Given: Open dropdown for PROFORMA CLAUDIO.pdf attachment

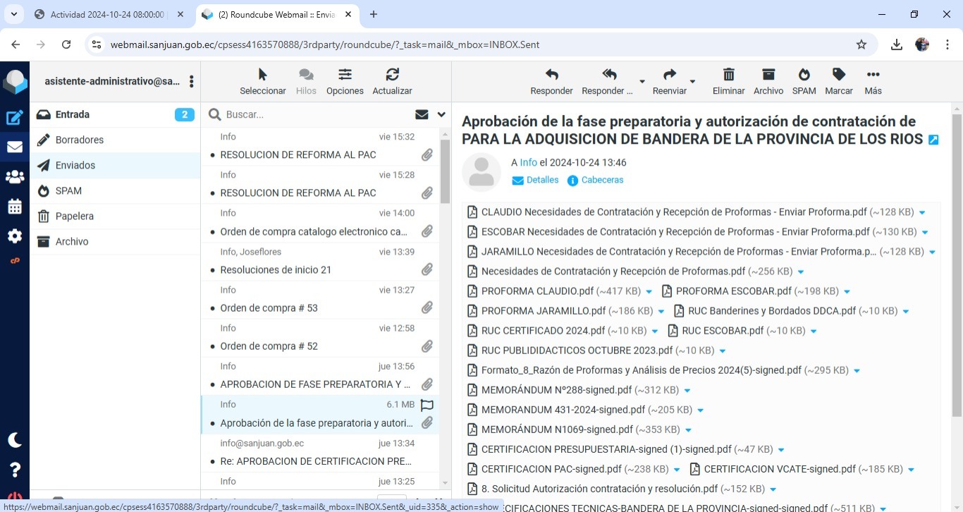Looking at the screenshot, I should pos(649,291).
